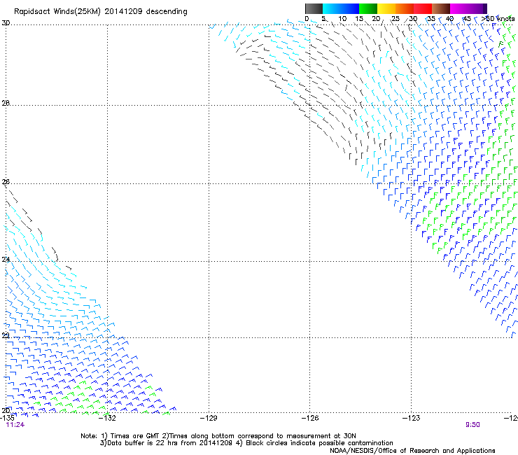This screenshot has width=518, height=455.
Task: Click the '35' label under the colorbar
Action: [431, 19]
